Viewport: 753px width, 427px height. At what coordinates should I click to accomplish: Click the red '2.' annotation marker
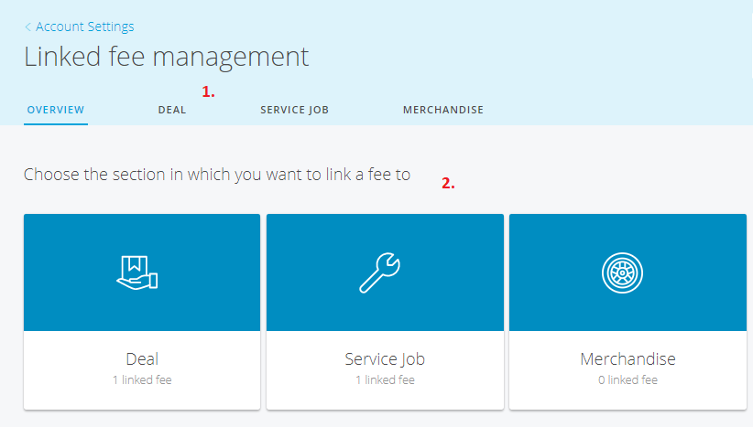pos(448,183)
